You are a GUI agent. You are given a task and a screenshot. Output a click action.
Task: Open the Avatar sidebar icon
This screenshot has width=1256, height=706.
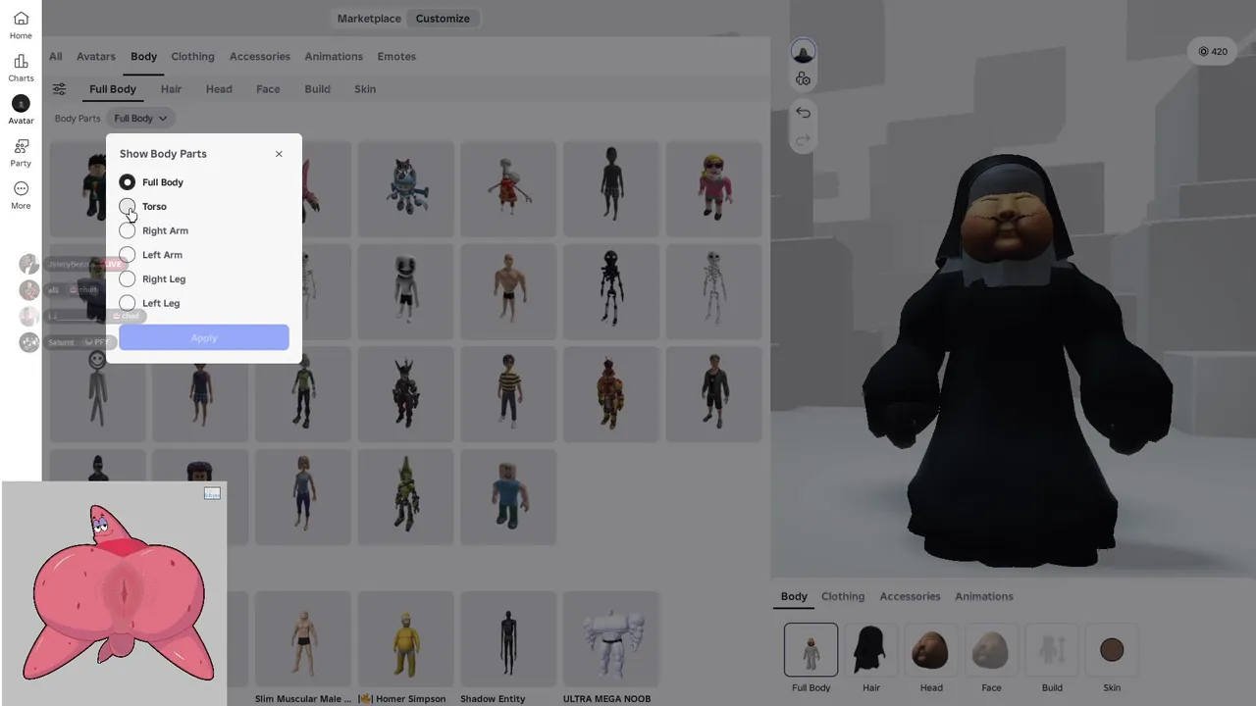pos(21,110)
